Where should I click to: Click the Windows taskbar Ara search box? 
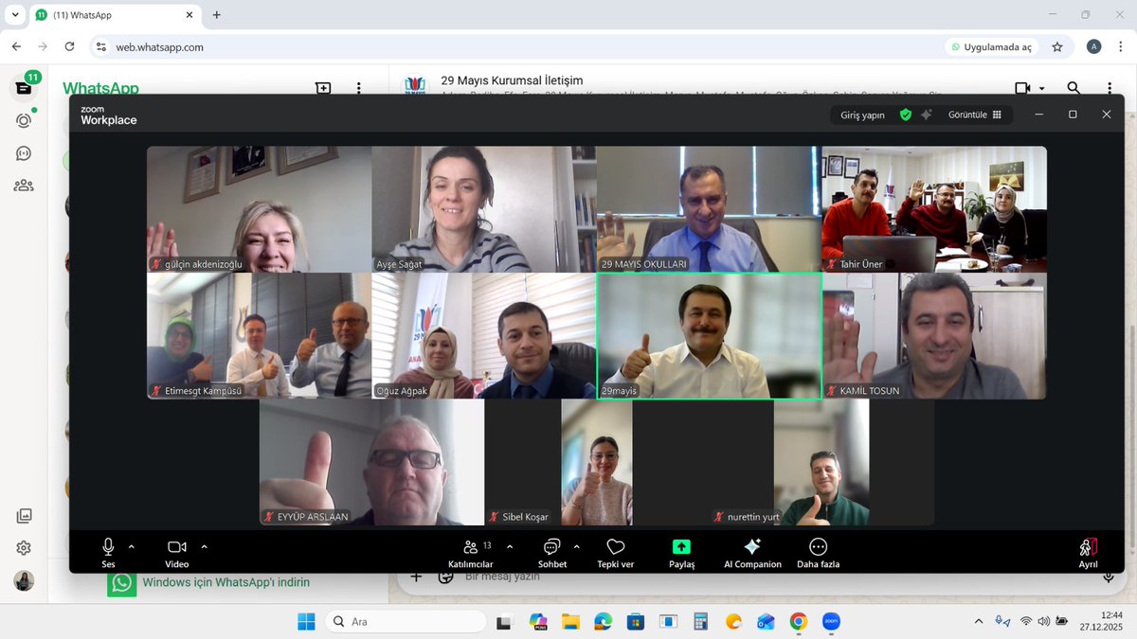coord(406,622)
